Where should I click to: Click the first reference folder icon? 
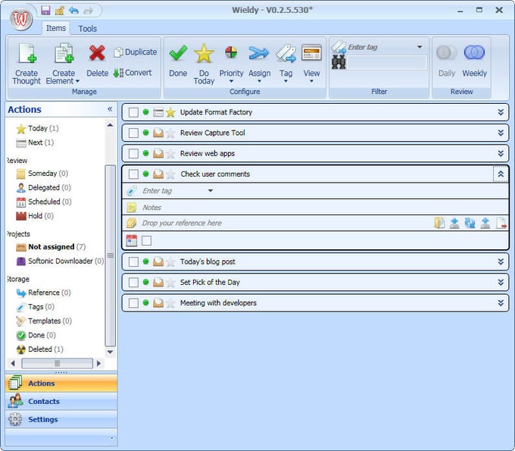click(x=439, y=223)
